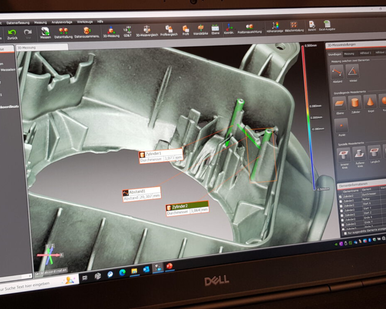Toggle the Höhenanzeige display
The image size is (386, 309).
coord(275,27)
